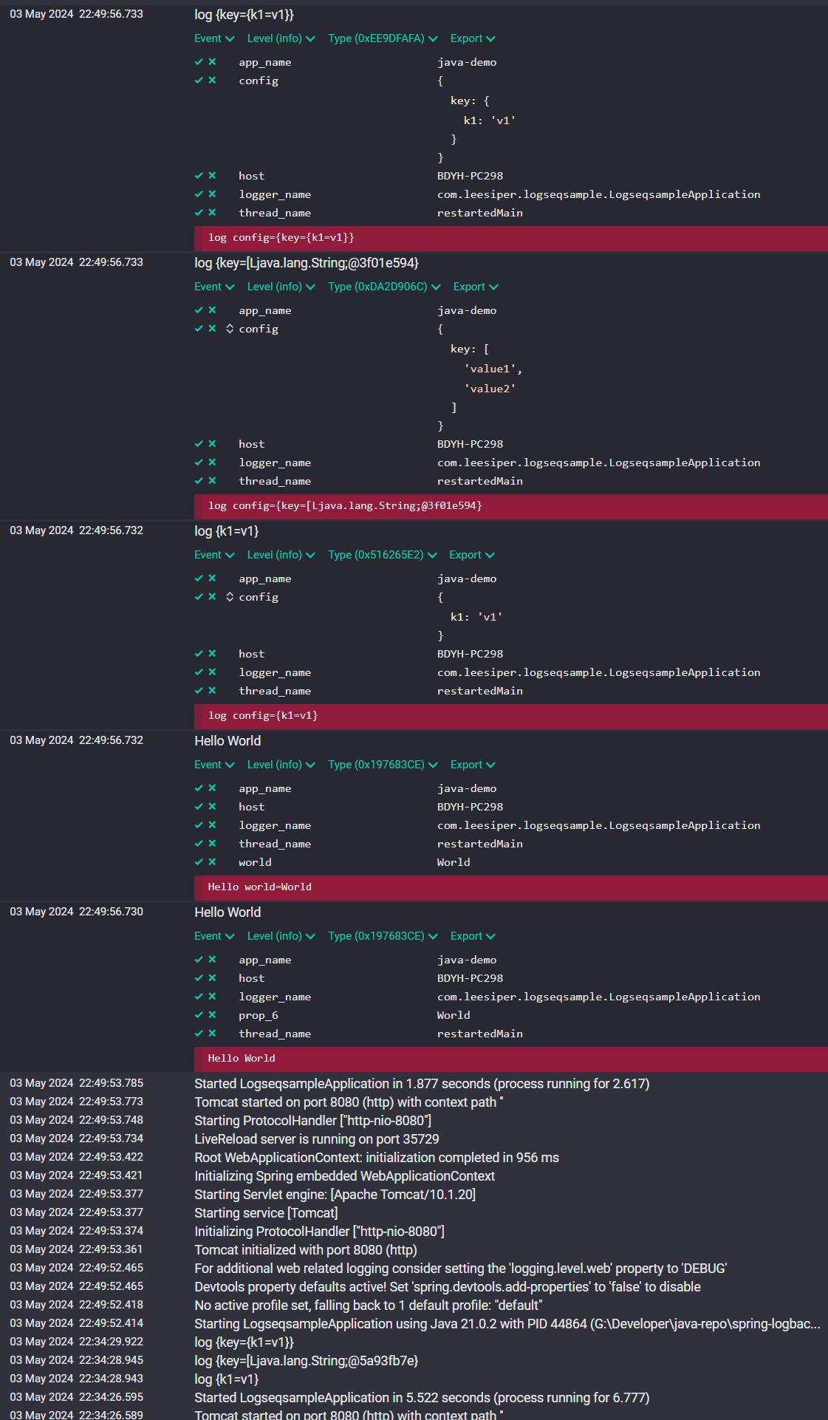The height and width of the screenshot is (1420, 828).
Task: Exclude the config property with X in second event
Action: pos(213,329)
